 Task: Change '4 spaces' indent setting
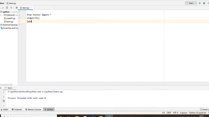point(184,113)
